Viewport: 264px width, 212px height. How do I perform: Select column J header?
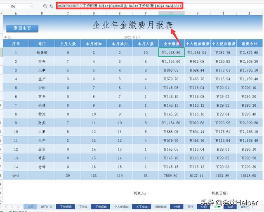click(249, 13)
